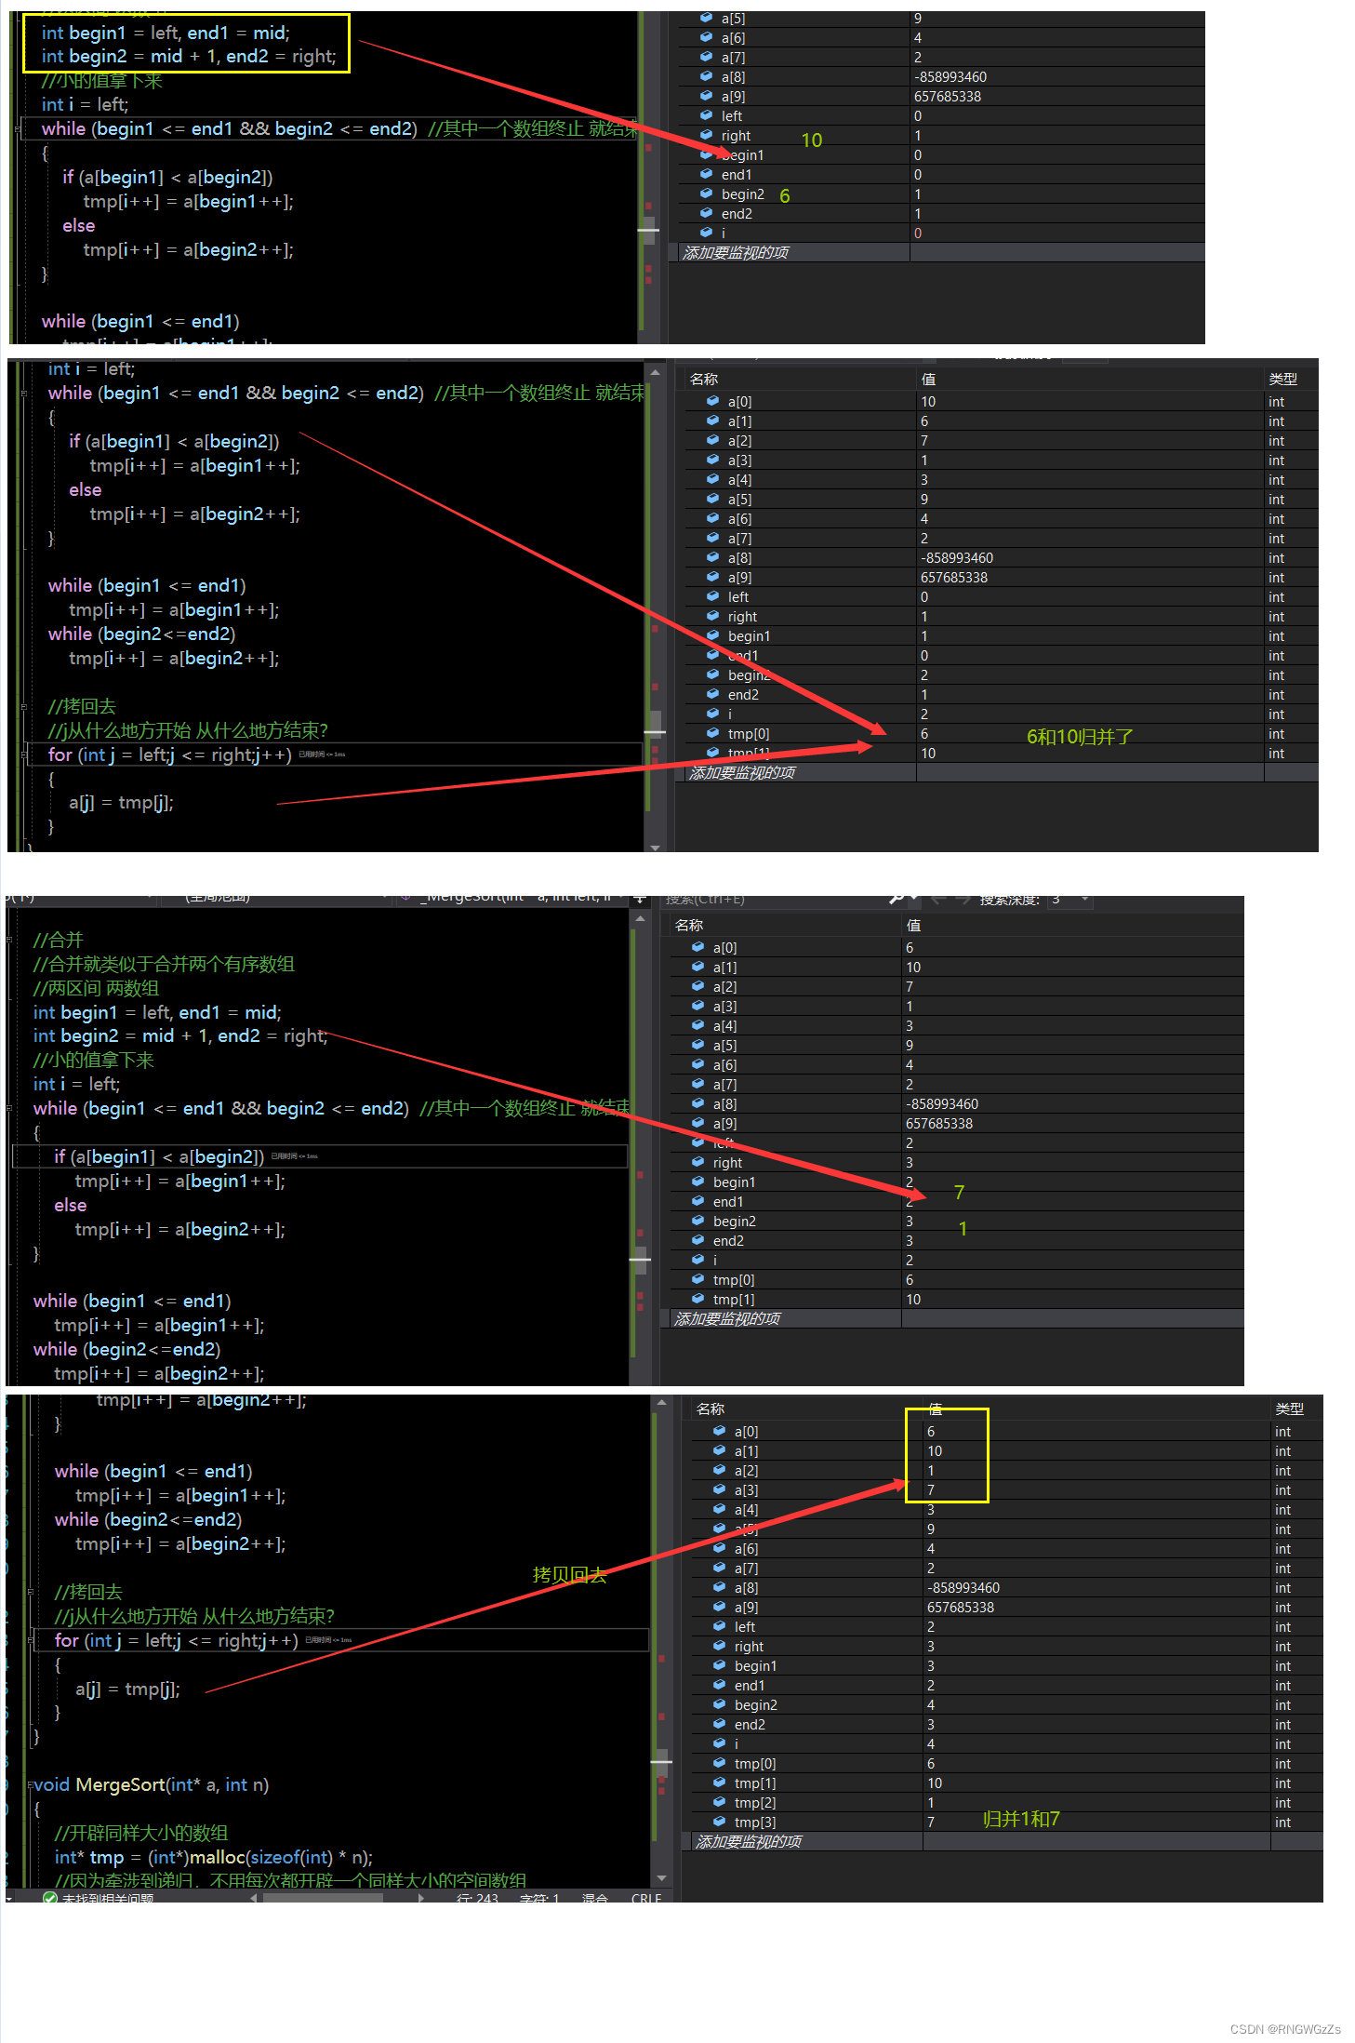1355x2043 pixels.
Task: Open the 搜索深度 dropdown showing 3
Action: 1069,900
